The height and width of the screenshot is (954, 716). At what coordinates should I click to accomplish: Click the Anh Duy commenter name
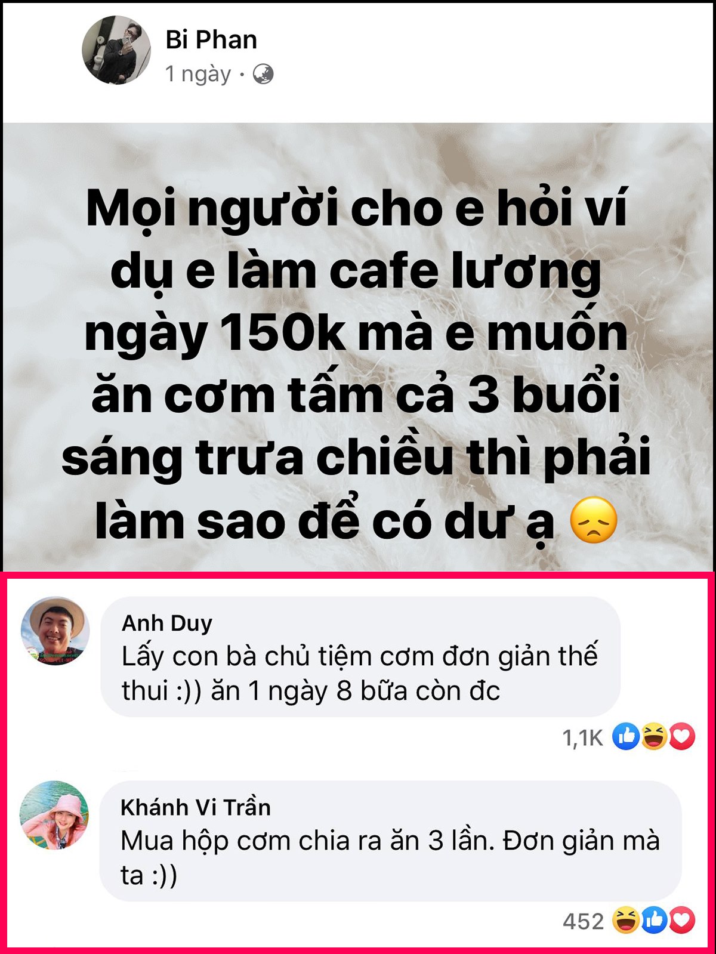click(x=167, y=623)
